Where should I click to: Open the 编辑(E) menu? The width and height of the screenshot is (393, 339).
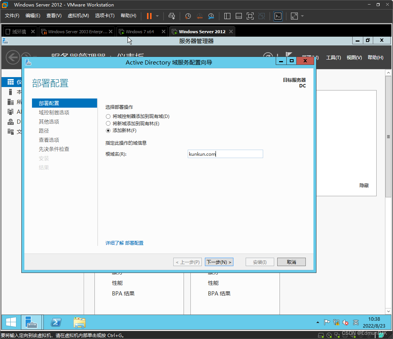[33, 16]
